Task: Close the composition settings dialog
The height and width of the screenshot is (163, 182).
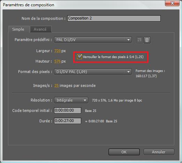Action: pyautogui.click(x=172, y=3)
